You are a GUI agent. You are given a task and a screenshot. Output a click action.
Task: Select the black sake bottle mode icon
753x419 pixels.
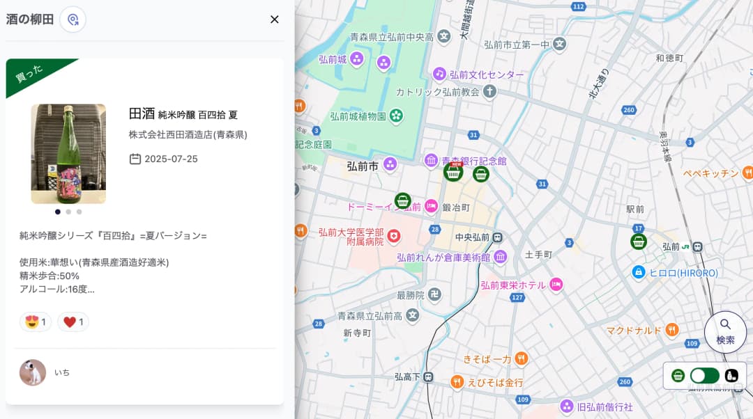[731, 376]
